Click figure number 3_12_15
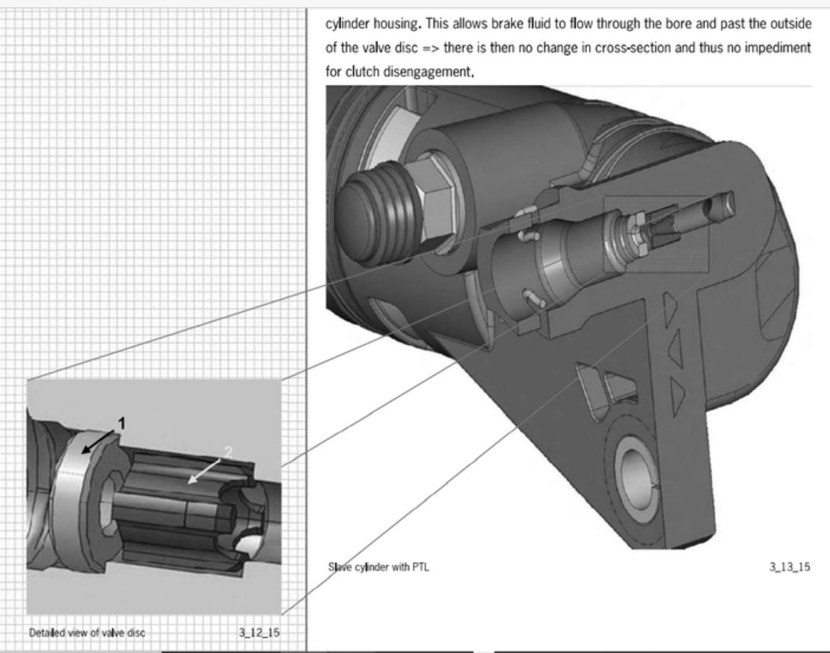The image size is (830, 653). coord(259,633)
